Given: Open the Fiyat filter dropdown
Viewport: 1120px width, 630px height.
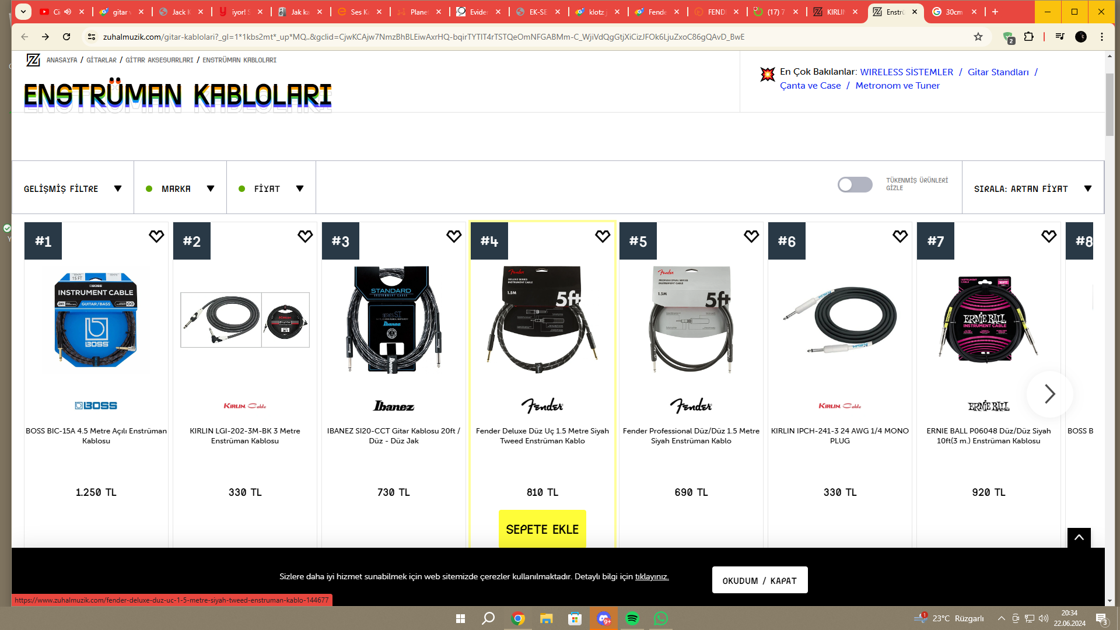Looking at the screenshot, I should [x=271, y=188].
